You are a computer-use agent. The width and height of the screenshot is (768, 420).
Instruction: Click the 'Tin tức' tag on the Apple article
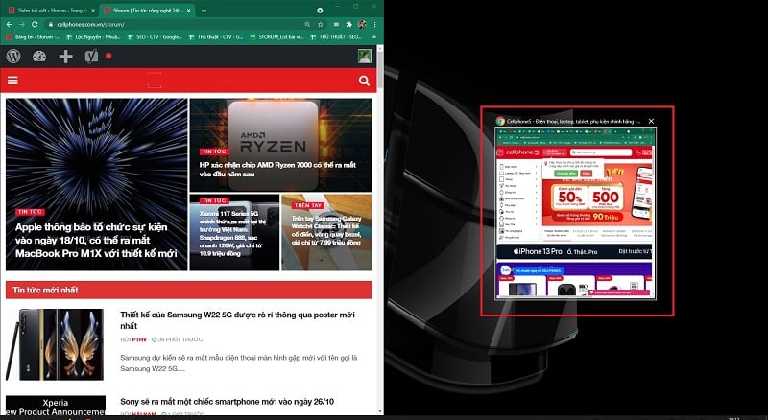pyautogui.click(x=30, y=212)
